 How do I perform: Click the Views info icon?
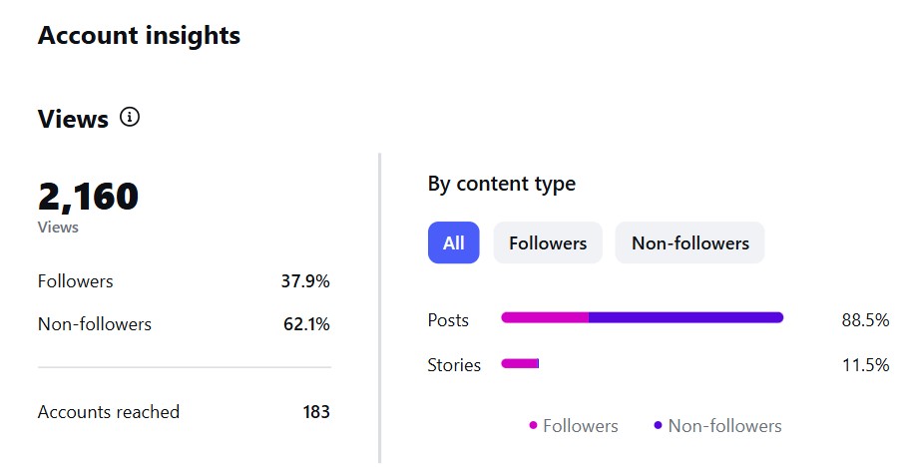tap(130, 118)
